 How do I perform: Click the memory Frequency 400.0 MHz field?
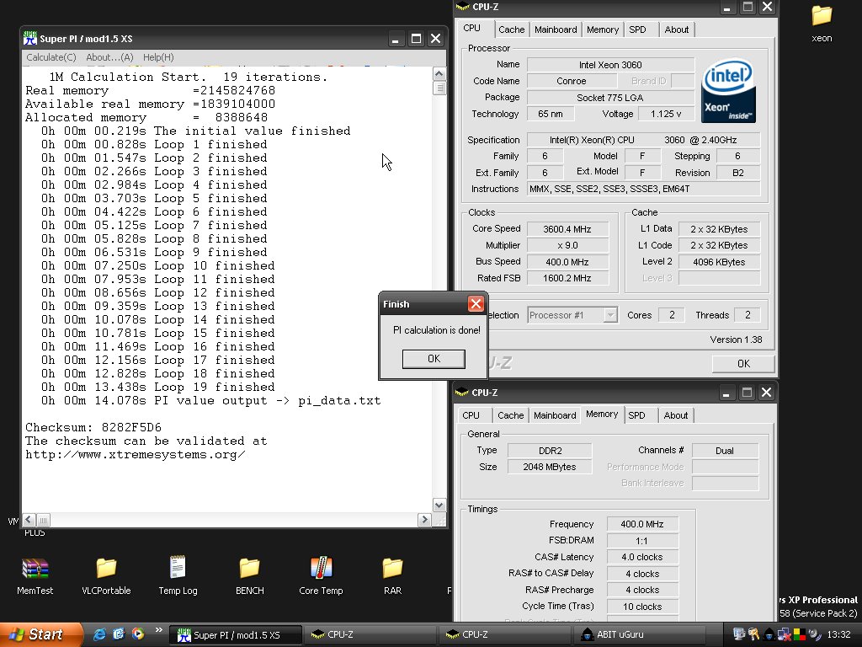642,524
